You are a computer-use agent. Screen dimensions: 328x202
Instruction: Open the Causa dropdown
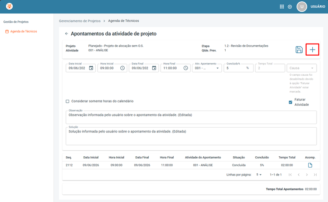point(302,68)
